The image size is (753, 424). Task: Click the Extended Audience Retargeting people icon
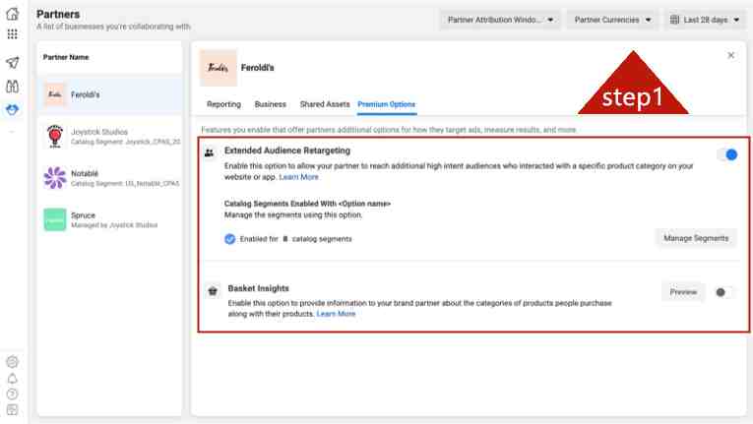click(210, 152)
